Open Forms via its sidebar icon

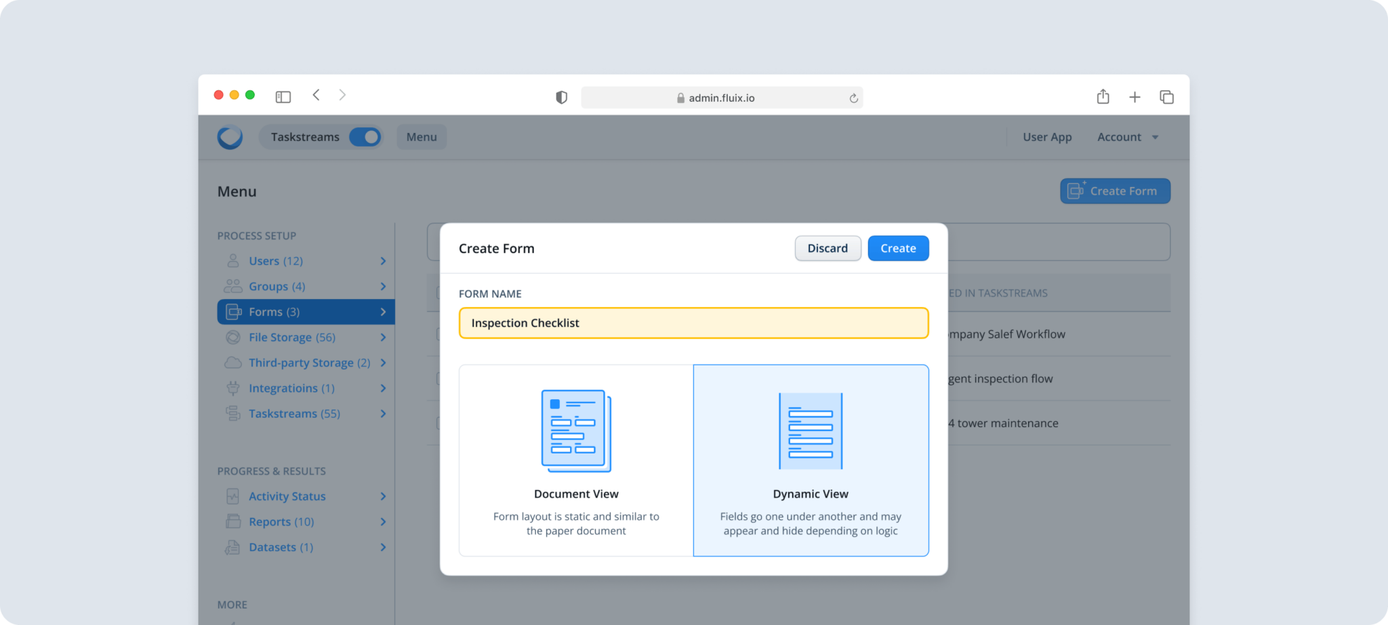(232, 311)
